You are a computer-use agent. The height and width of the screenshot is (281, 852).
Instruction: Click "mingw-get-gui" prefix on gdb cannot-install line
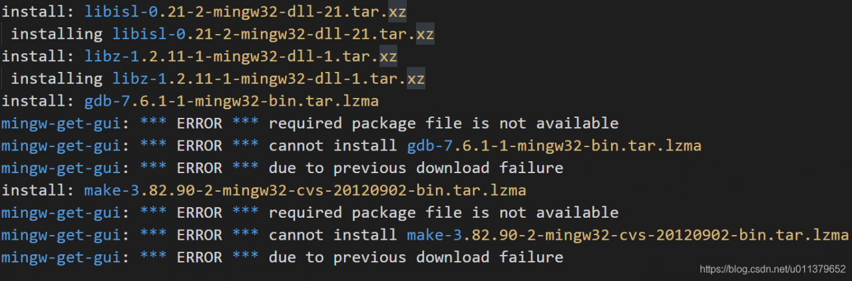coord(60,146)
